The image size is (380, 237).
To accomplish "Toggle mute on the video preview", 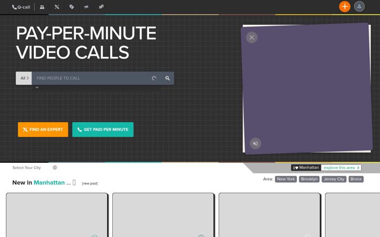I will coord(255,143).
